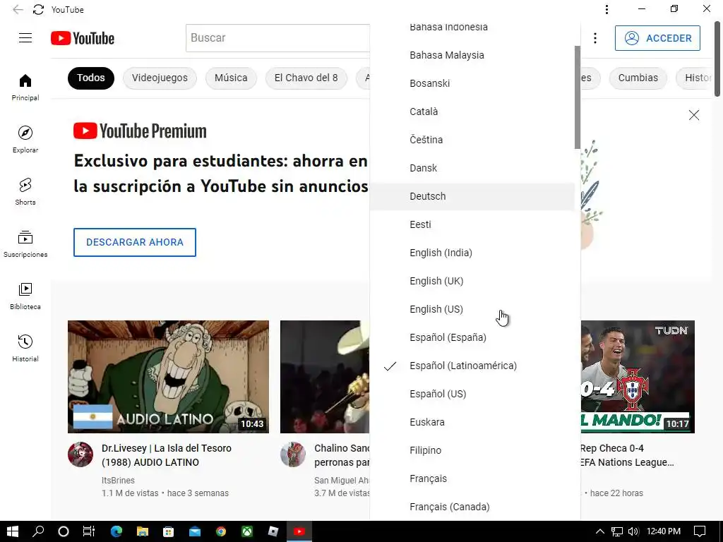Choose Español (US) language

pos(472,394)
